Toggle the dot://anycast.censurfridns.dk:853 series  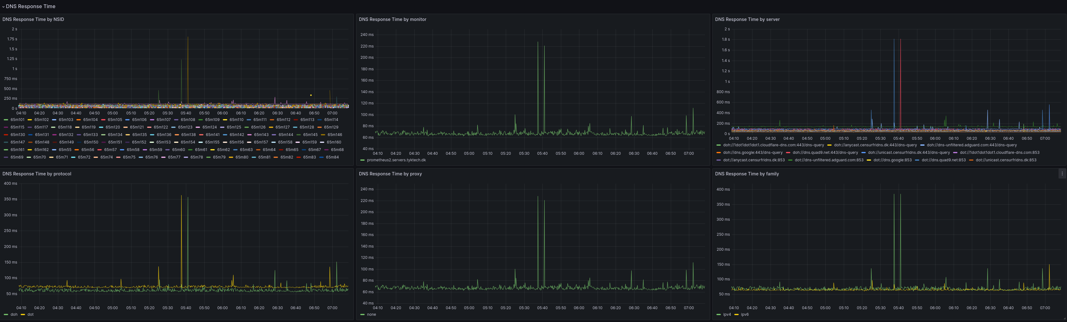coord(754,160)
